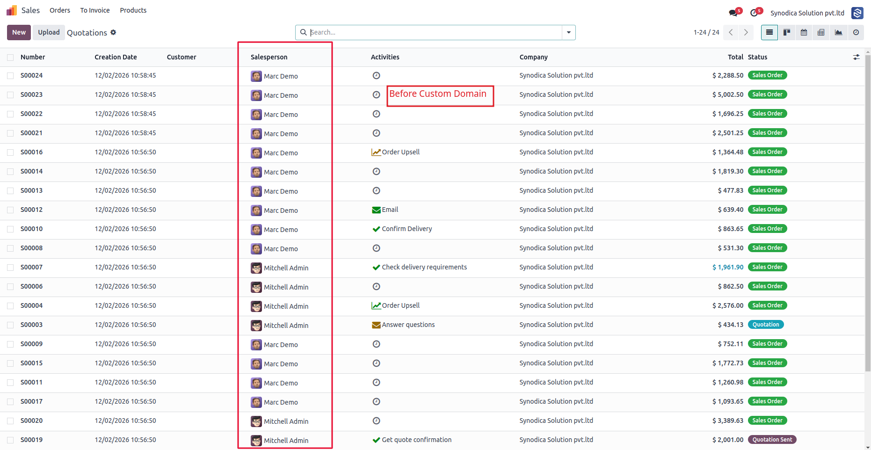Open Orders menu
The image size is (871, 450).
point(60,10)
